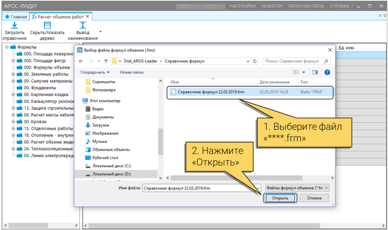388x230 pixels.
Task: Click the Поиск: Справочник формул search field
Action: click(296, 61)
